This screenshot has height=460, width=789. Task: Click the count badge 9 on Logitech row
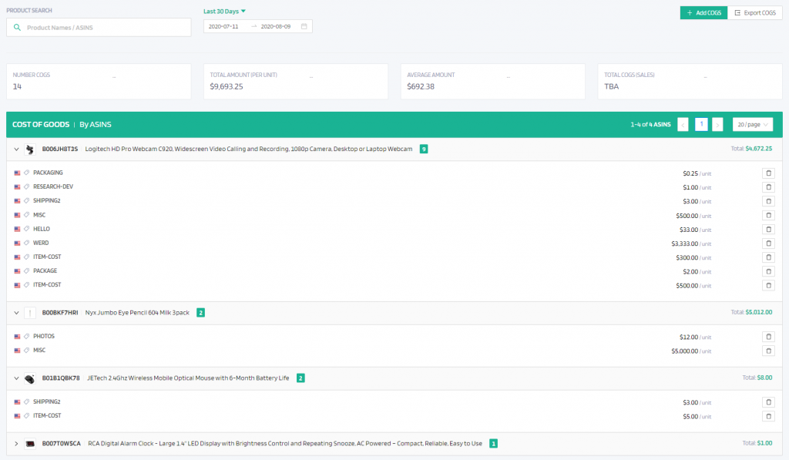coord(424,149)
